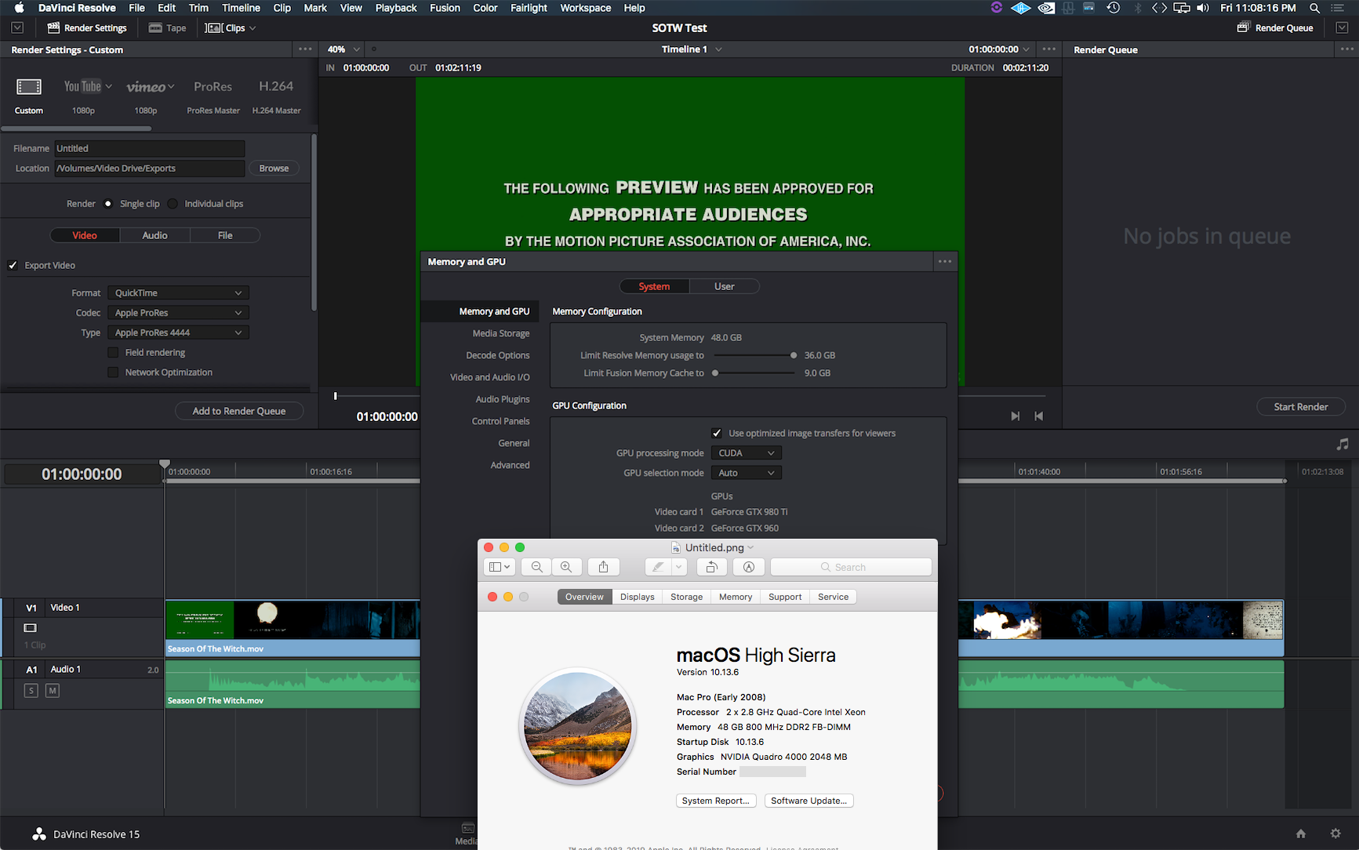Screen dimensions: 1359x850
Task: Go to project manager home icon
Action: [1301, 834]
